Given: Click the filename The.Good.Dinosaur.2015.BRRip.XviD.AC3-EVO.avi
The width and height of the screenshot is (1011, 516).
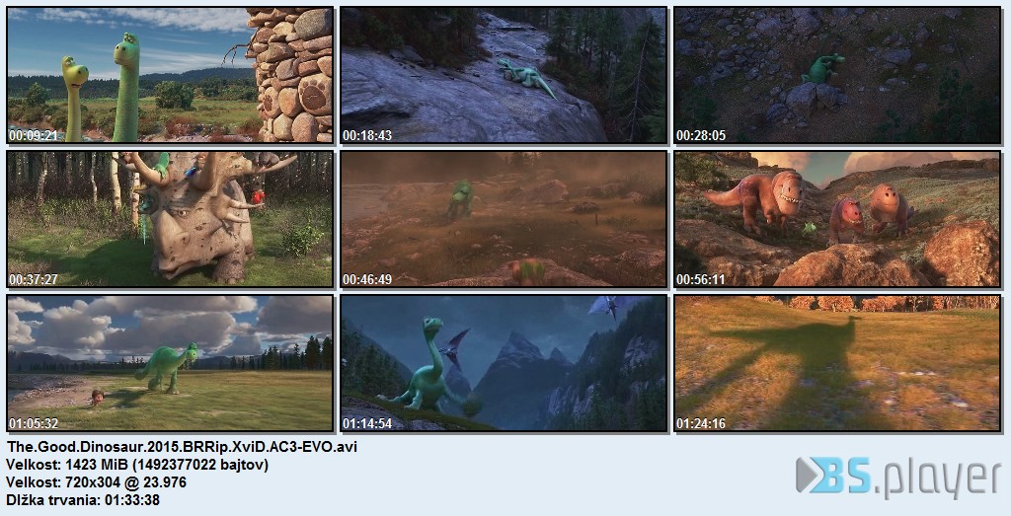Looking at the screenshot, I should pyautogui.click(x=182, y=447).
